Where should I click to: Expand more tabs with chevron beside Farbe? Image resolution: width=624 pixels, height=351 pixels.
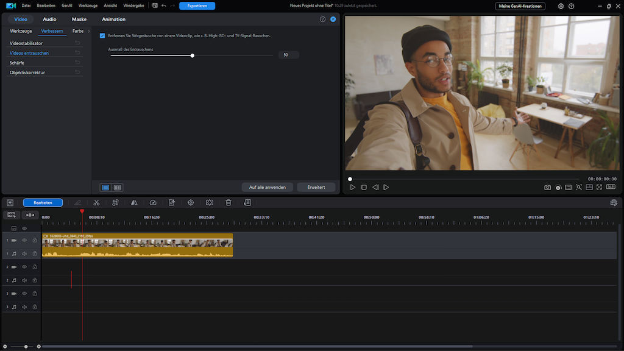(89, 31)
